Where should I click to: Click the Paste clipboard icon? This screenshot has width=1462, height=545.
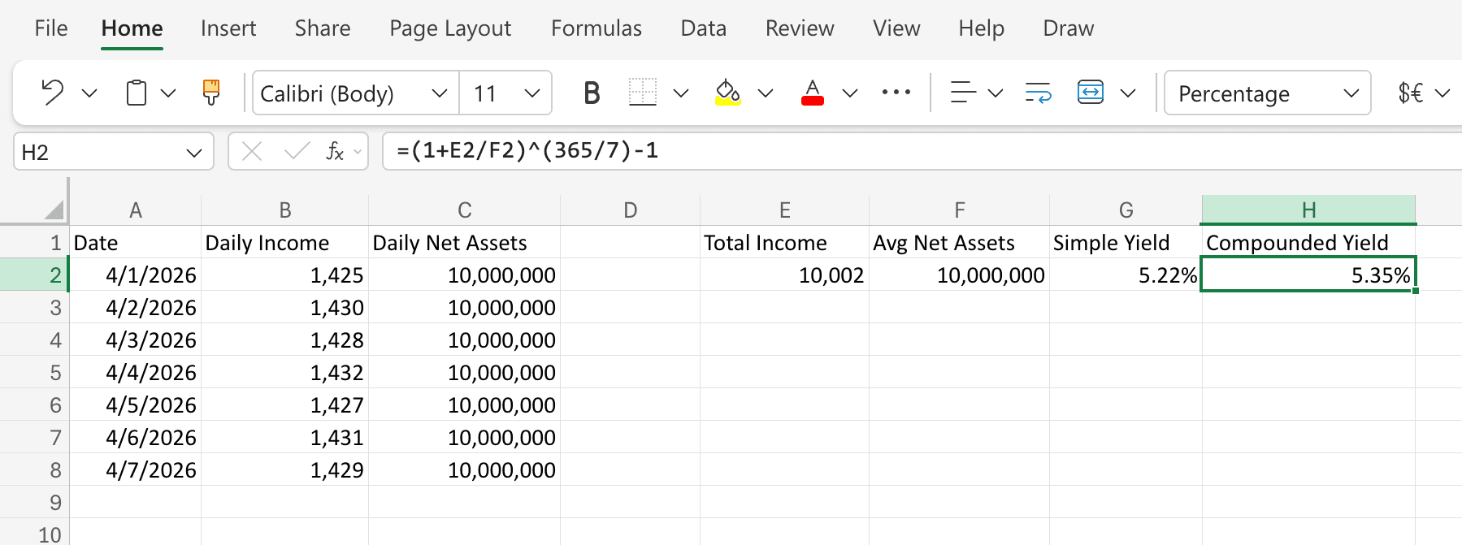[137, 93]
